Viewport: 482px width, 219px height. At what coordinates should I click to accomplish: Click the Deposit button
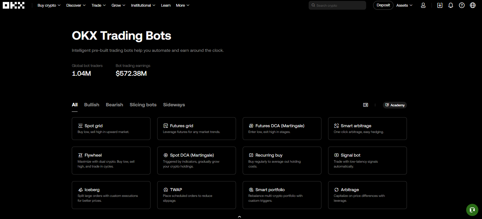(x=383, y=5)
